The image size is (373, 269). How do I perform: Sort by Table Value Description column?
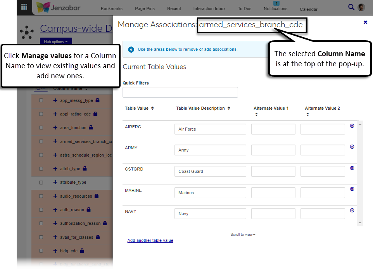(x=229, y=108)
